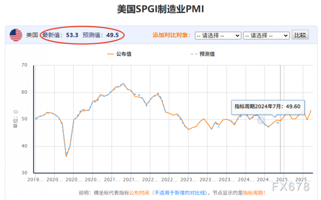Click the 单位 axis unit label
Screen dimensions: 321x200
pos(16,119)
